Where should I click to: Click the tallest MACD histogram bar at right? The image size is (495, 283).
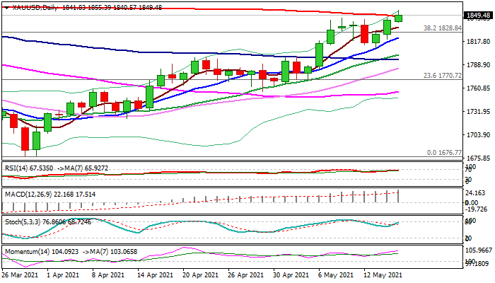(x=398, y=196)
